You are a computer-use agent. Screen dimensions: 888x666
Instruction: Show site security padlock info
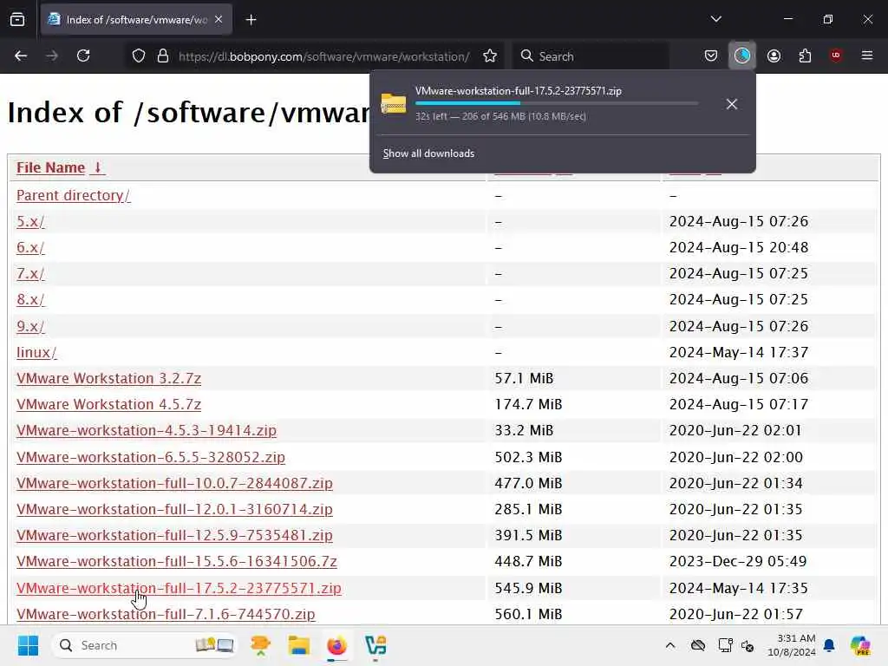(x=162, y=56)
